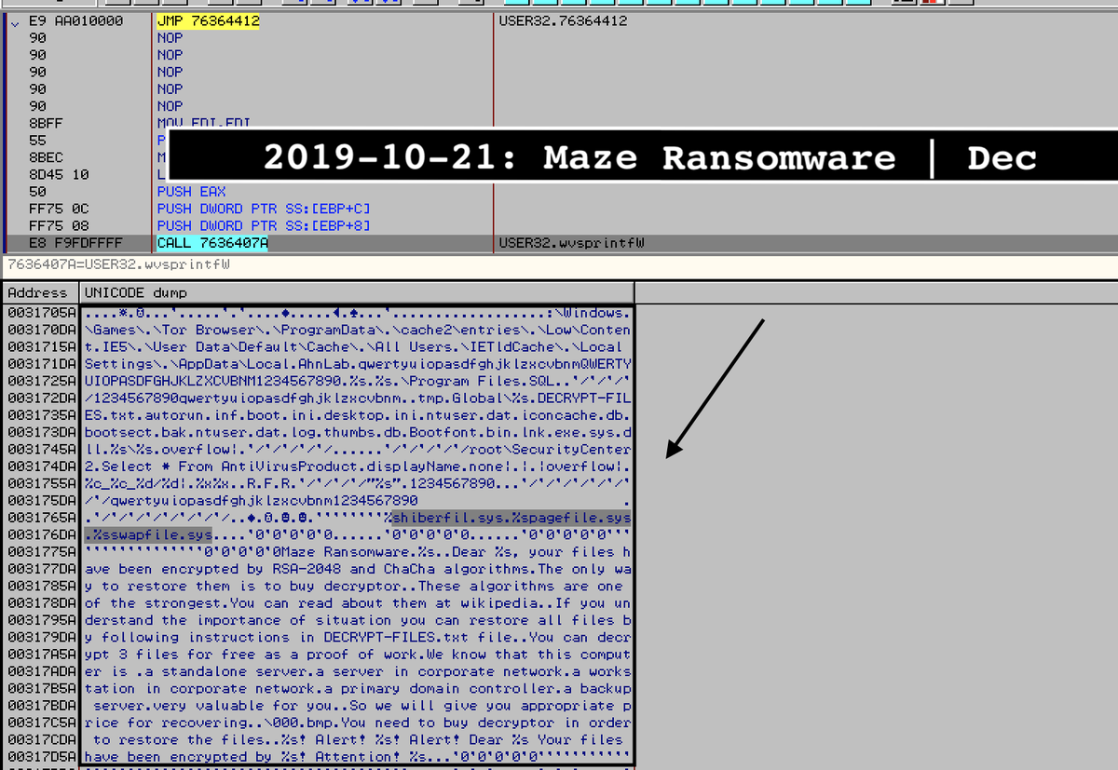
Task: Select dump address 0031705A
Action: pyautogui.click(x=39, y=314)
